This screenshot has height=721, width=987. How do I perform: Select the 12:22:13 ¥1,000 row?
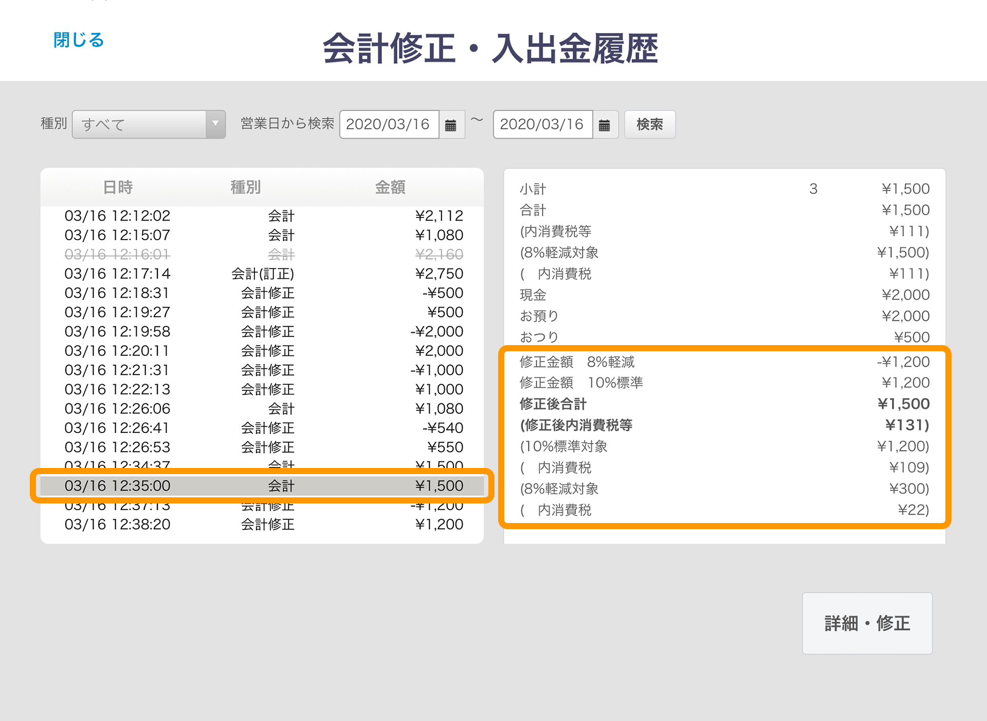pyautogui.click(x=262, y=389)
